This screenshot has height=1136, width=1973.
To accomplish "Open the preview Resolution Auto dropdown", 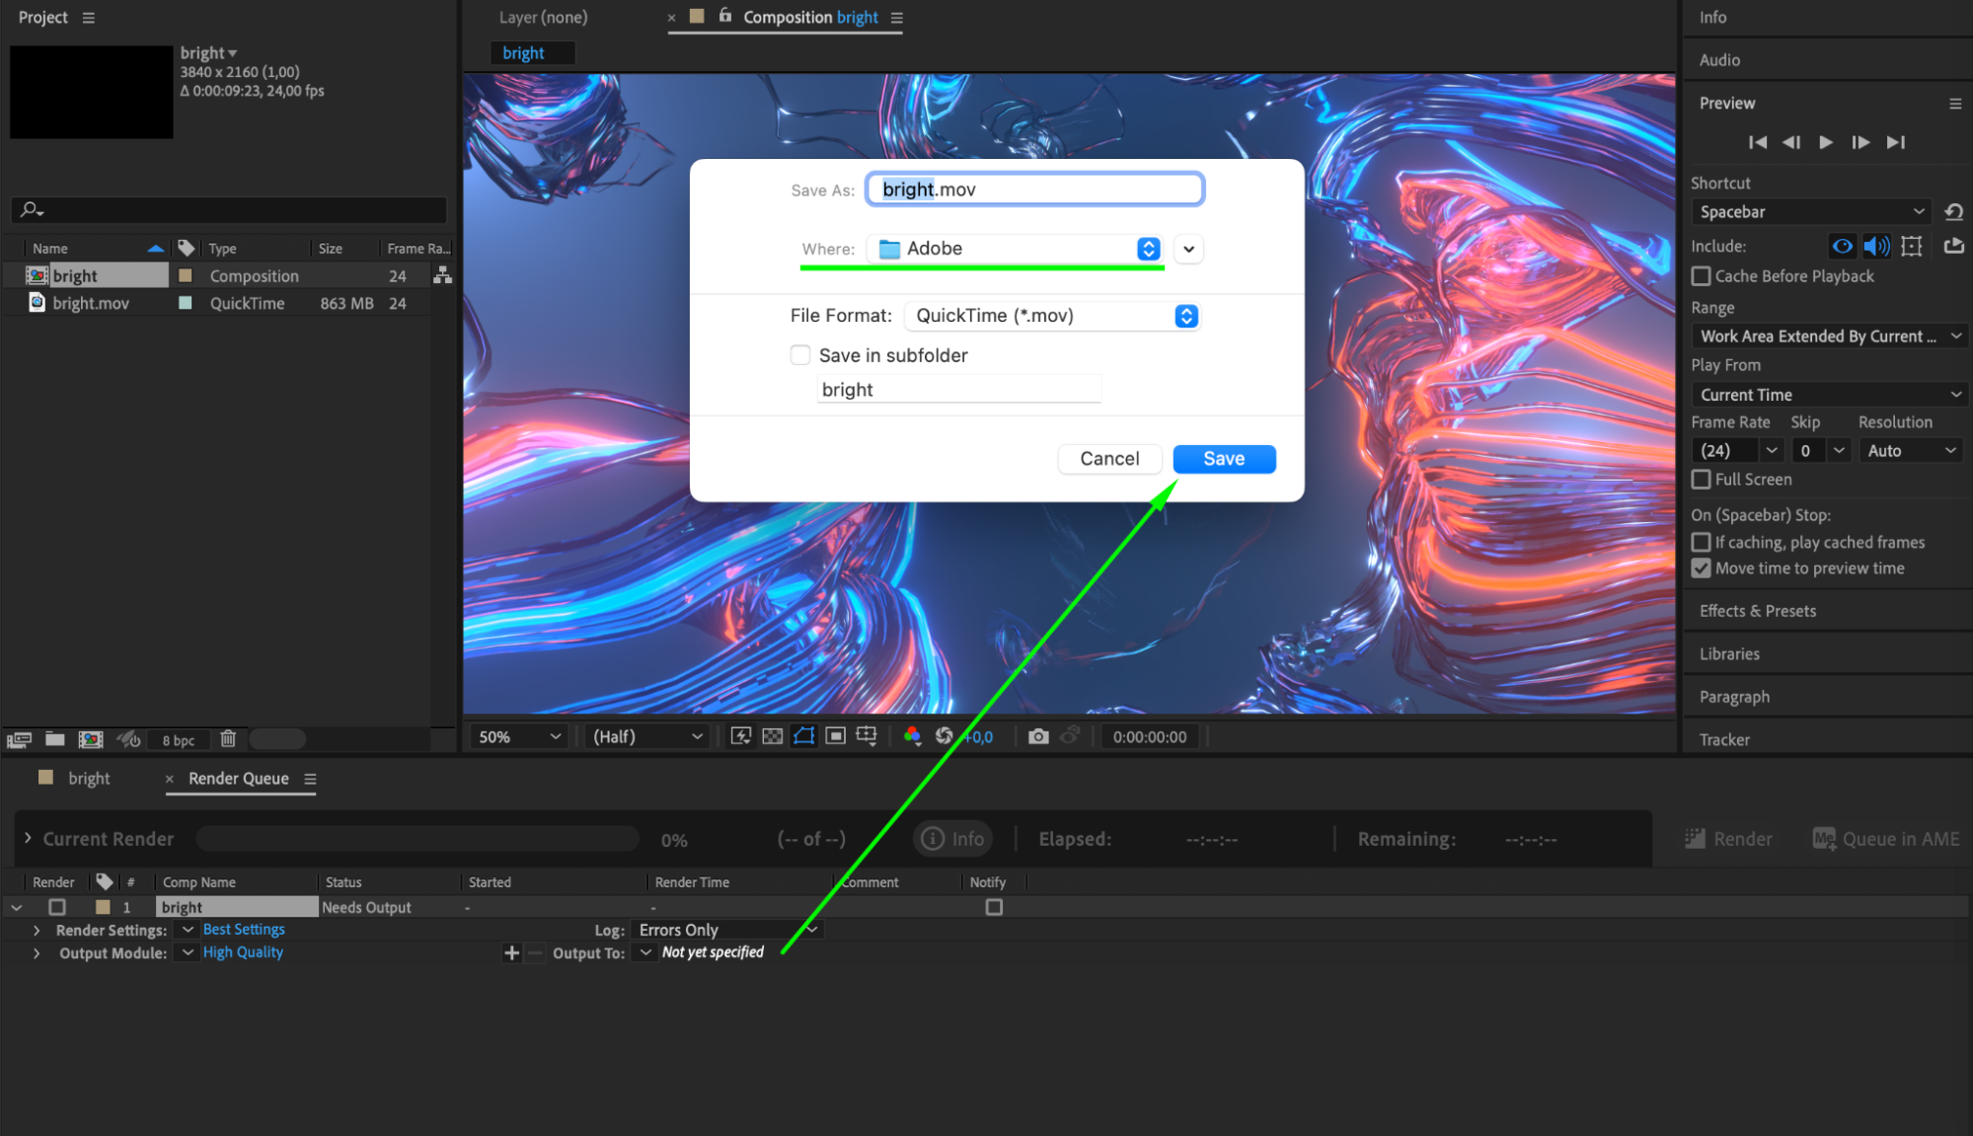I will (1913, 451).
